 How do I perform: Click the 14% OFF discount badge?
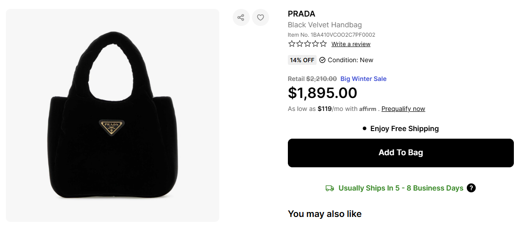click(x=302, y=60)
